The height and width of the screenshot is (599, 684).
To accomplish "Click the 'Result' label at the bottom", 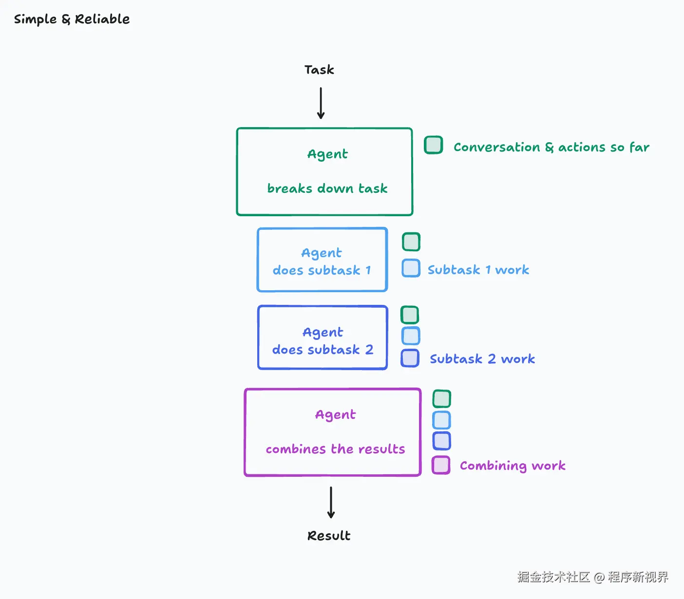I will (329, 536).
